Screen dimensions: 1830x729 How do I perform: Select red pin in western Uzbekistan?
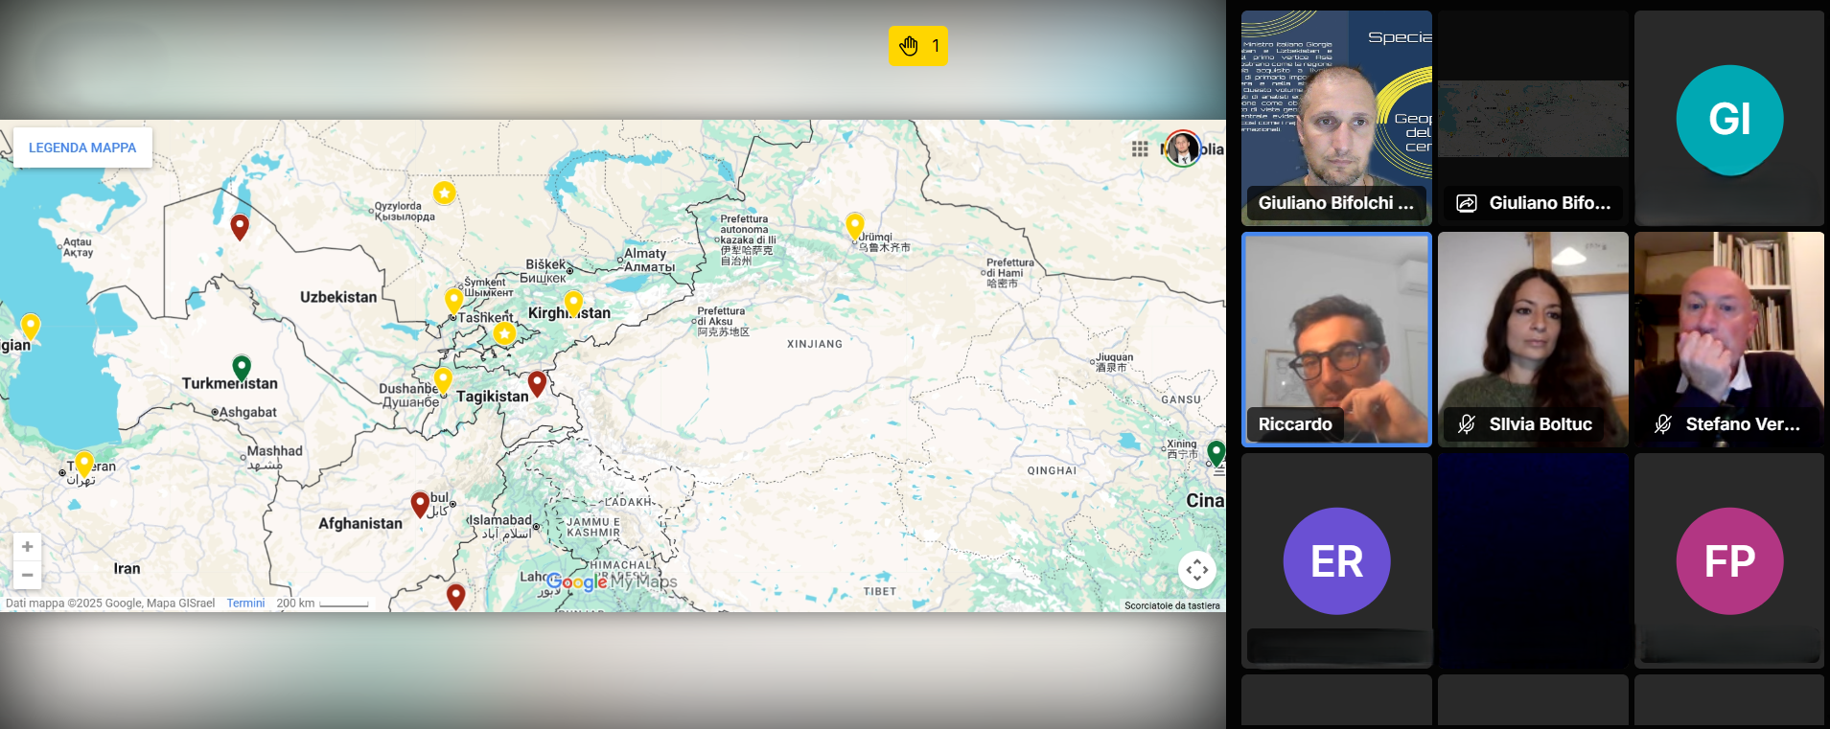240,227
